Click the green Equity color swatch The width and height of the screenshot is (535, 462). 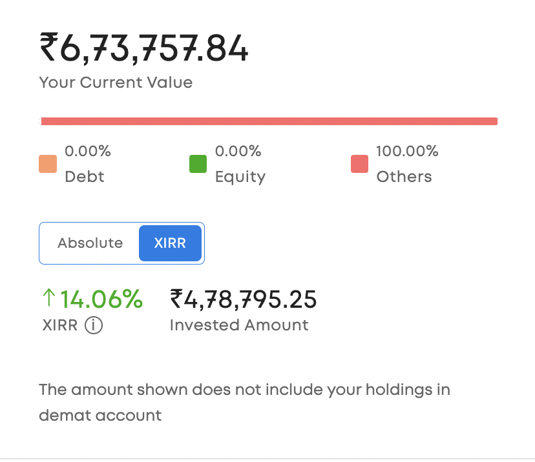point(198,164)
